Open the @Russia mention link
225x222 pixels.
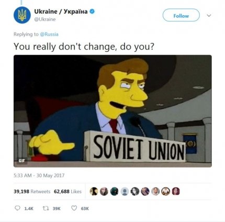(49, 34)
